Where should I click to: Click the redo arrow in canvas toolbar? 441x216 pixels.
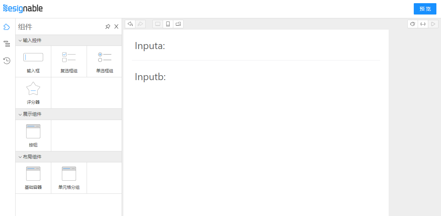click(140, 24)
